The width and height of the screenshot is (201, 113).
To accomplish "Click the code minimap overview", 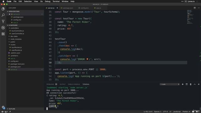I will [190, 17].
